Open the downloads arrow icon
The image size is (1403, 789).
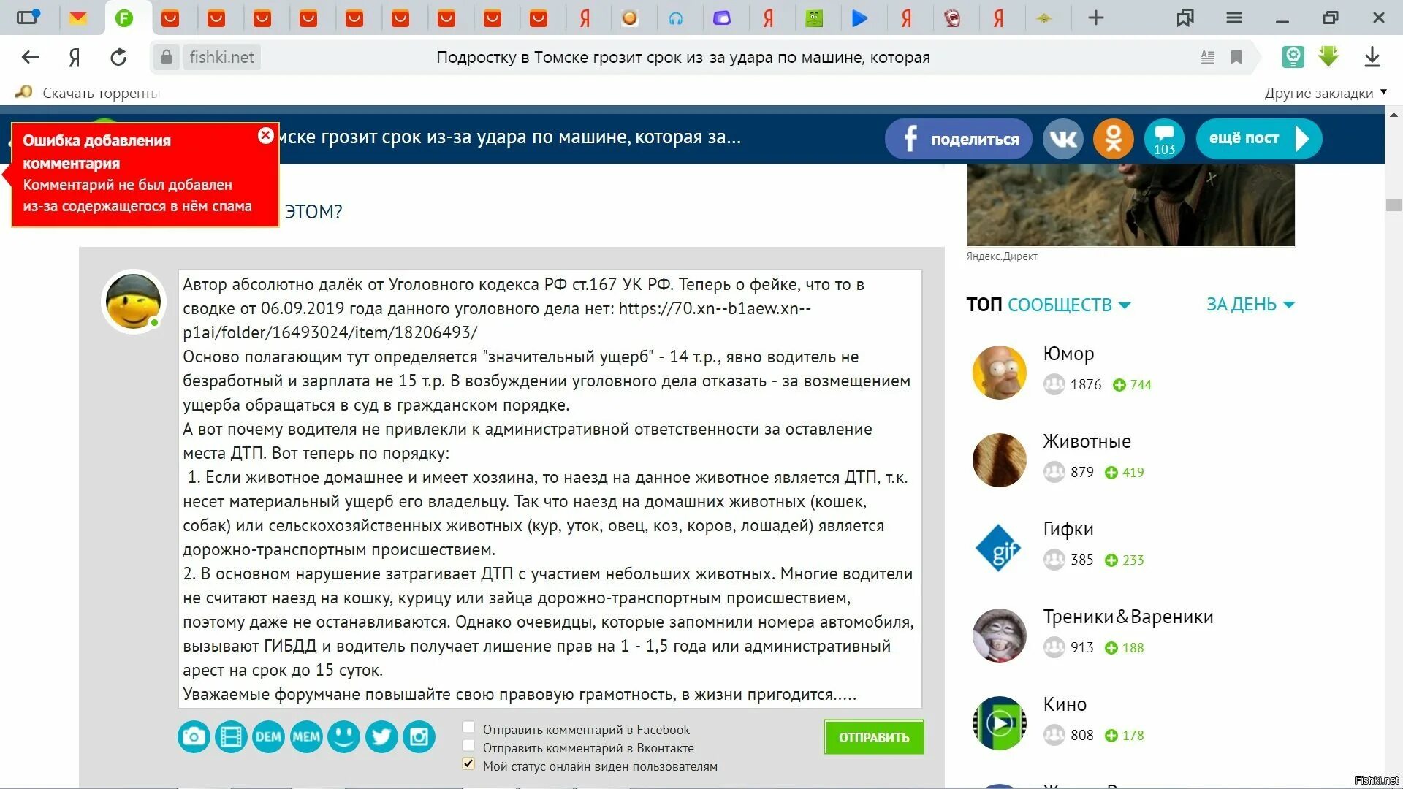coord(1372,57)
